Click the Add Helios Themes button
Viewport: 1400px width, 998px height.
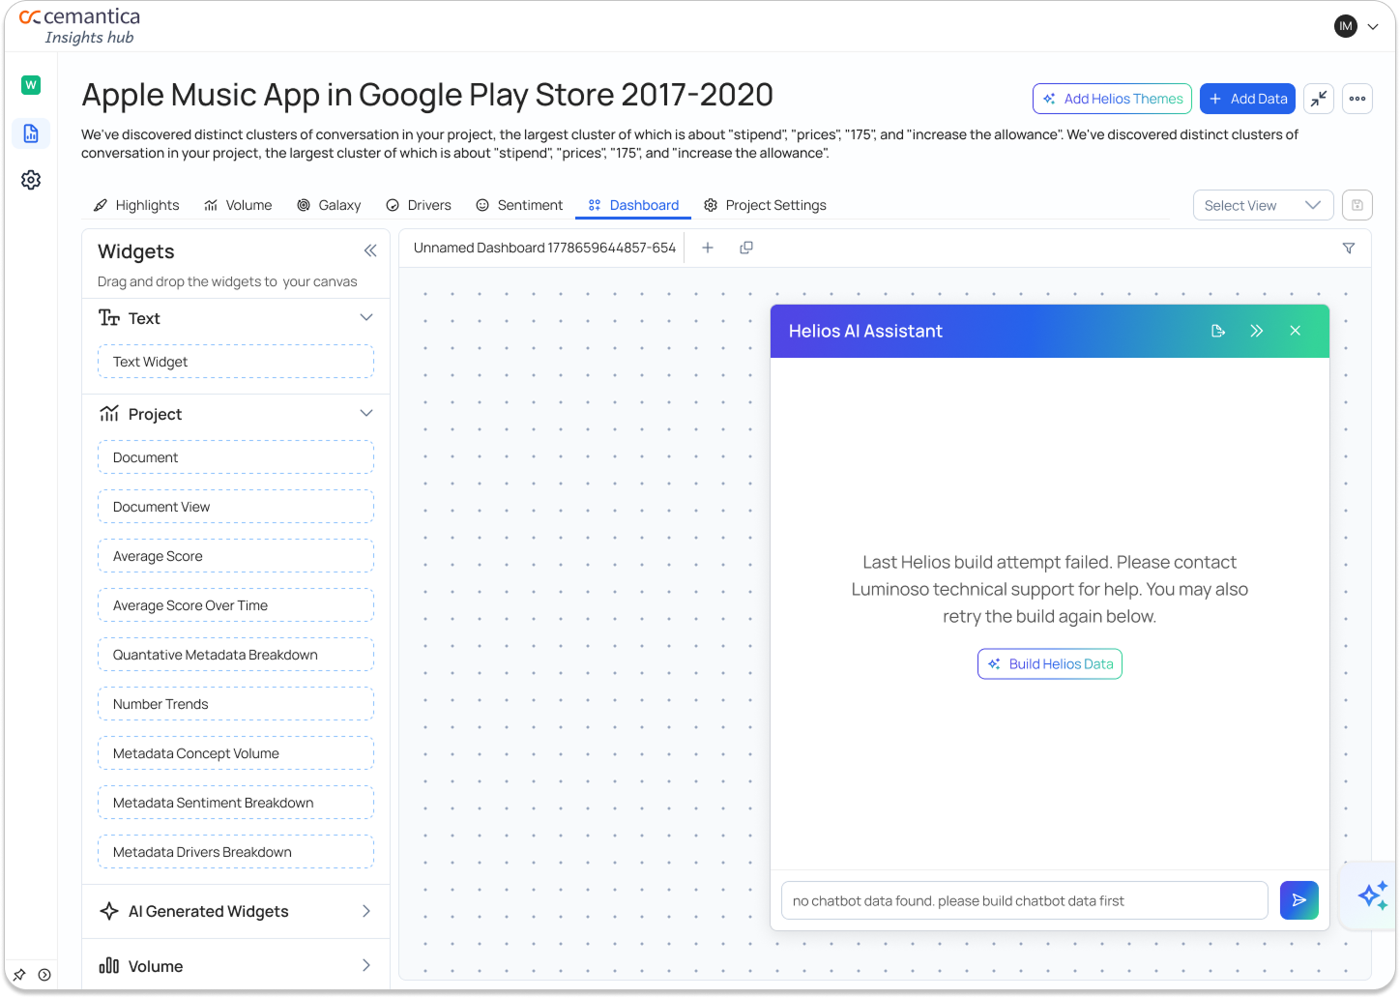1112,99
